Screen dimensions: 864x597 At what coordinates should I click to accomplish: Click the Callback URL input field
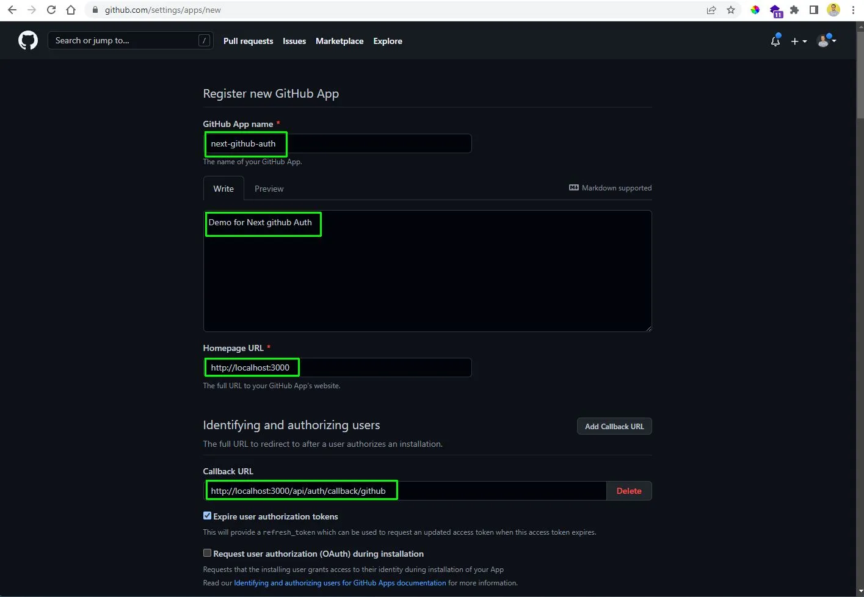[405, 491]
